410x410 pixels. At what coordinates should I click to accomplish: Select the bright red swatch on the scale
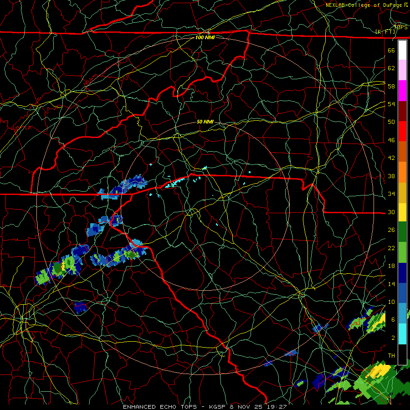coord(402,131)
